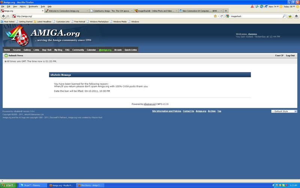Open Forums from the site navigation
The width and height of the screenshot is (300, 188).
(16, 50)
